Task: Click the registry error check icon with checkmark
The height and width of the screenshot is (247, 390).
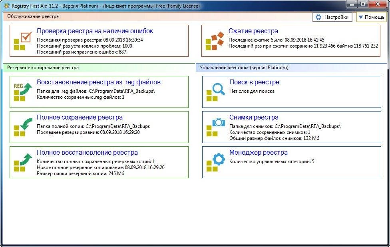Action: click(x=23, y=41)
